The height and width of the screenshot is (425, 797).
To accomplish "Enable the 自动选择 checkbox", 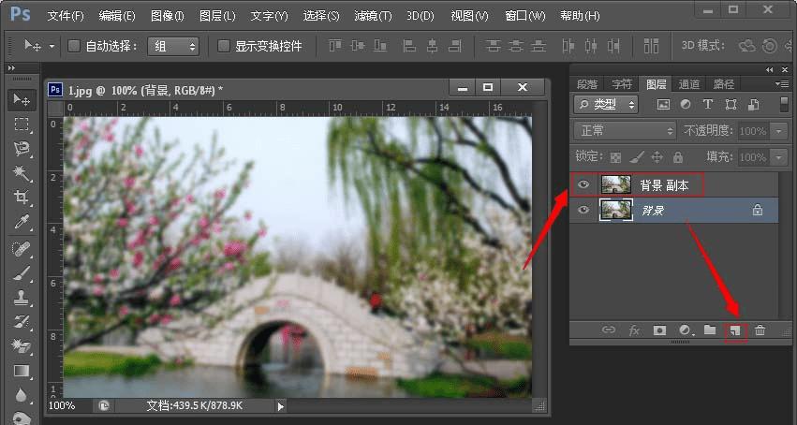I will (74, 46).
